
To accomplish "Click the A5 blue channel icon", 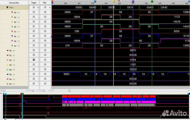I will click(x=12, y=36).
